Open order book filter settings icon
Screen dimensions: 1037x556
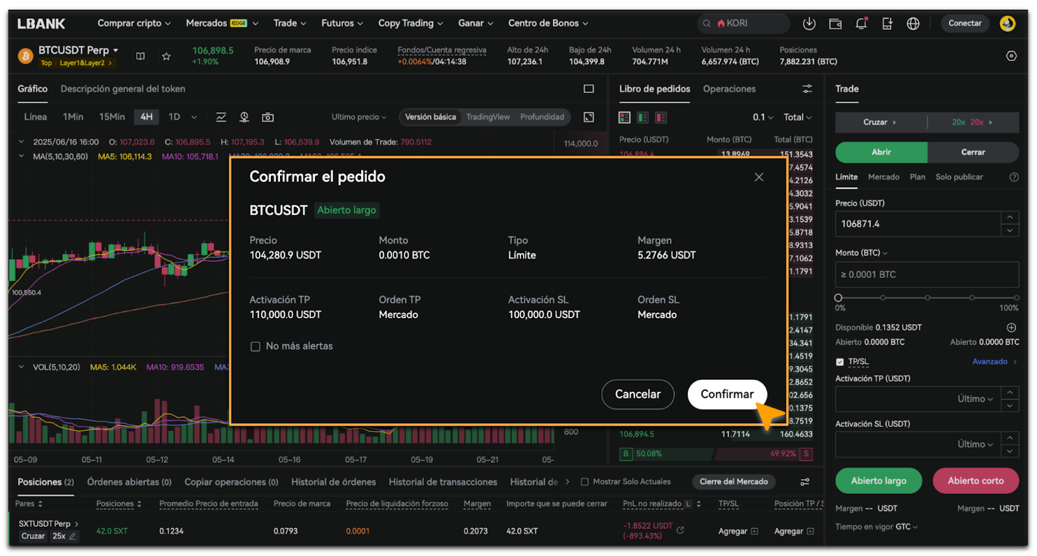coord(807,89)
